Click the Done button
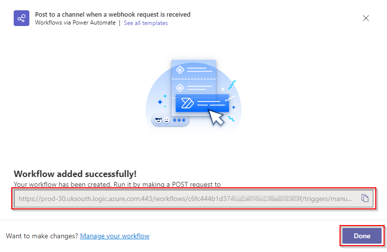This screenshot has height=252, width=387. click(x=362, y=236)
